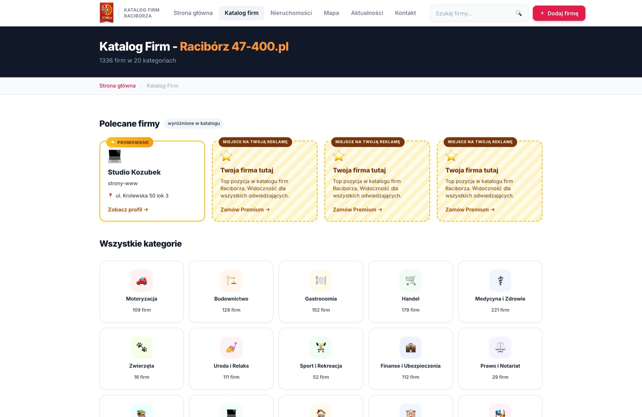Click the star in the second ad placeholder card
Screen dimensions: 642x417
[x=339, y=156]
